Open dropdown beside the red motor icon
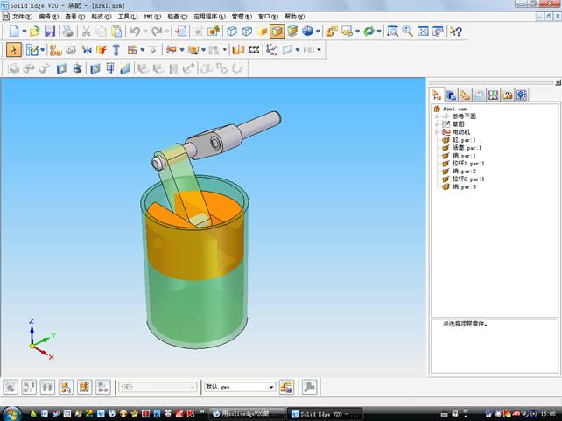This screenshot has height=421, width=562. [182, 50]
